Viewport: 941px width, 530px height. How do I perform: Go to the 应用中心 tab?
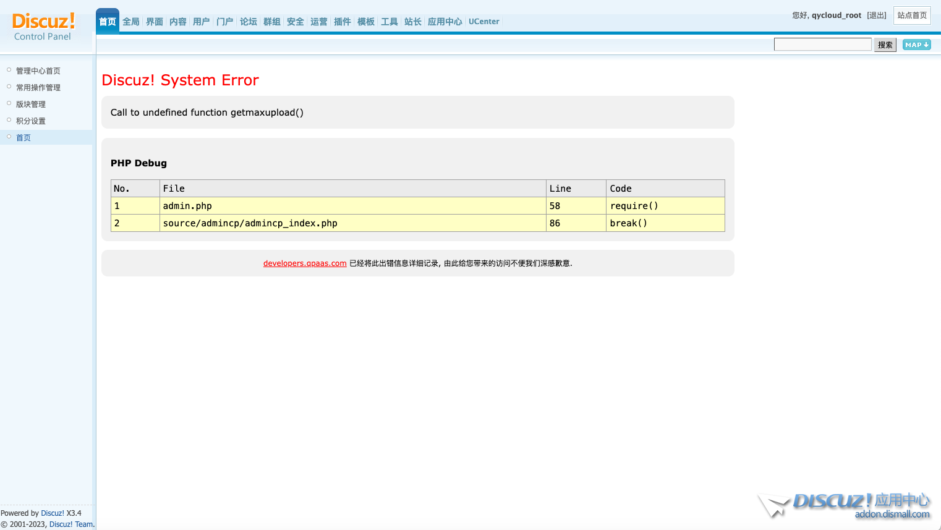(445, 22)
